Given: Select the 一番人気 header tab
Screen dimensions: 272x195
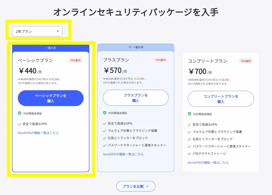Looking at the screenshot, I should (x=51, y=48).
